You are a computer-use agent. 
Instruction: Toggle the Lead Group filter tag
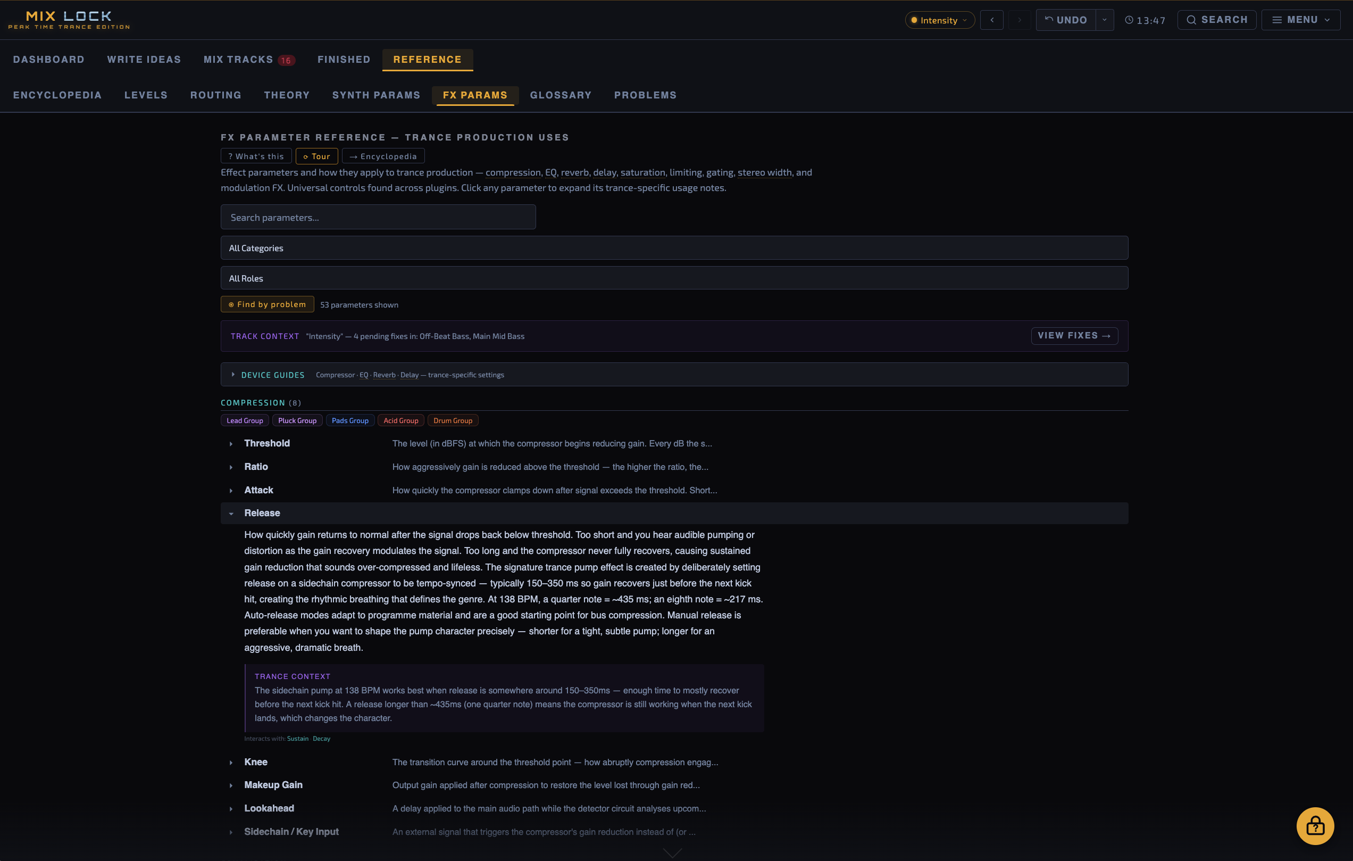(245, 420)
